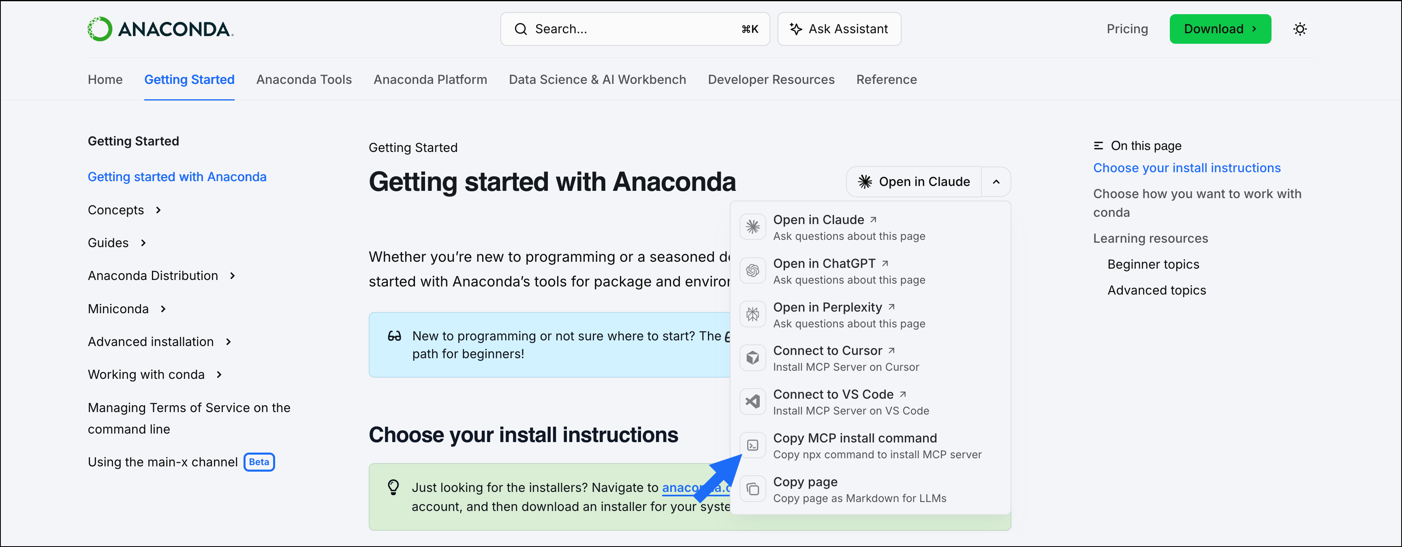1402x547 pixels.
Task: Click the external arrow beside Connect to Cursor
Action: point(891,350)
